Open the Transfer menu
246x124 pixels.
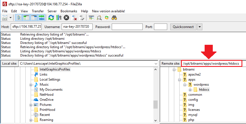(38, 11)
